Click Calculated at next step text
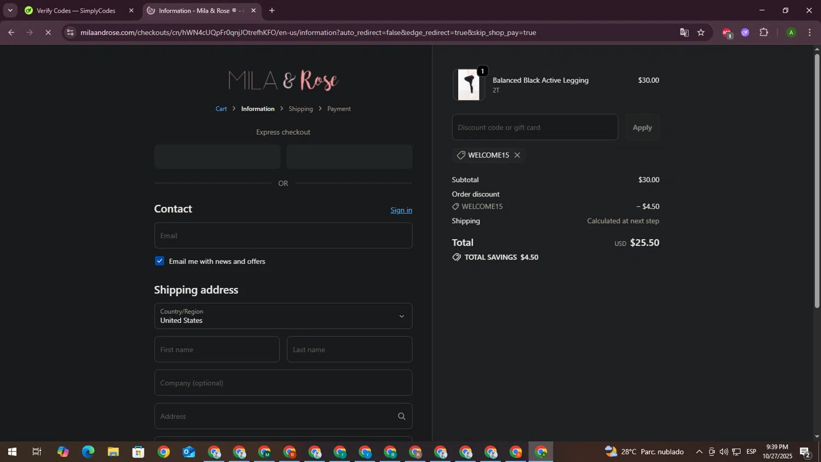This screenshot has height=462, width=821. [623, 221]
